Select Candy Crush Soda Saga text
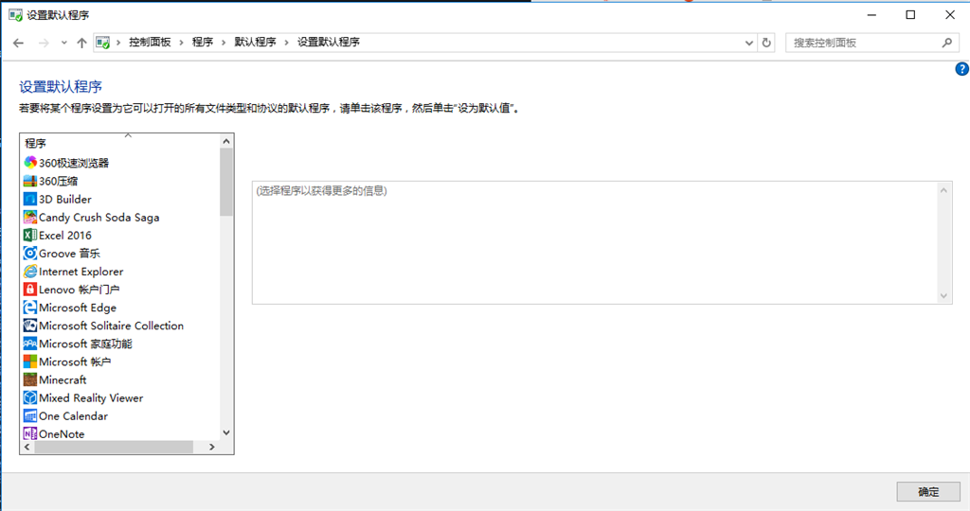 click(x=99, y=218)
